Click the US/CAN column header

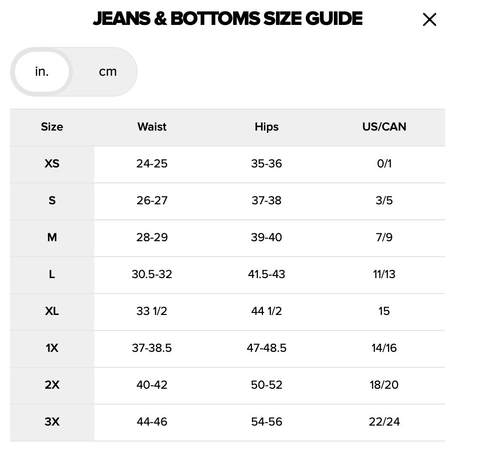click(384, 127)
